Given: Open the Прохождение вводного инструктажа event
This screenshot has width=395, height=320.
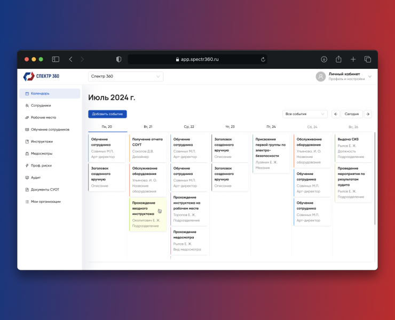Looking at the screenshot, I should 148,214.
